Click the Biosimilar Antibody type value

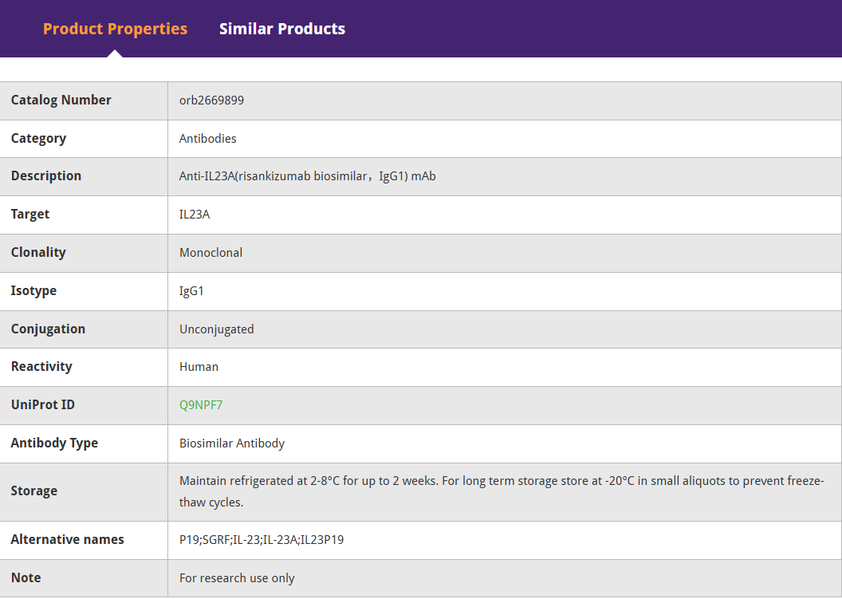(x=232, y=443)
